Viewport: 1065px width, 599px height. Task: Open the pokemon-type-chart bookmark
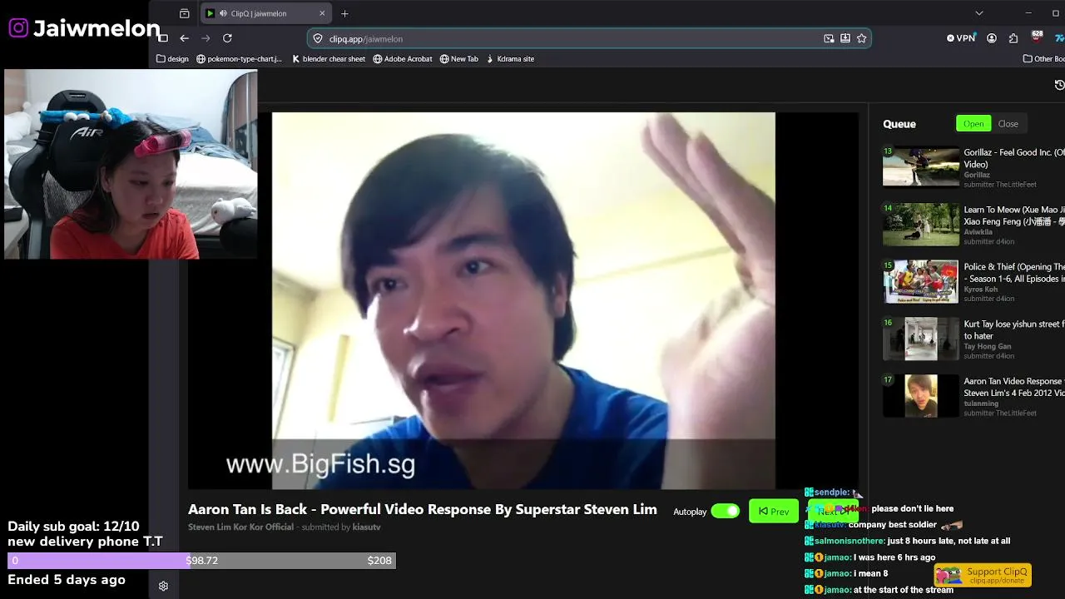pos(240,59)
